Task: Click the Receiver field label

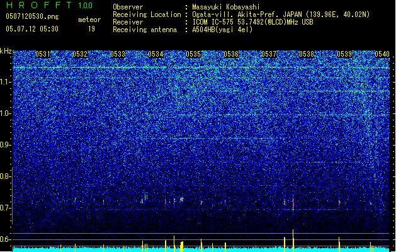Action: point(128,22)
